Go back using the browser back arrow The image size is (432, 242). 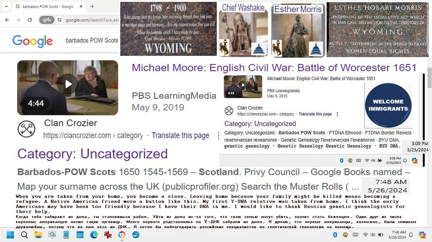pos(7,20)
